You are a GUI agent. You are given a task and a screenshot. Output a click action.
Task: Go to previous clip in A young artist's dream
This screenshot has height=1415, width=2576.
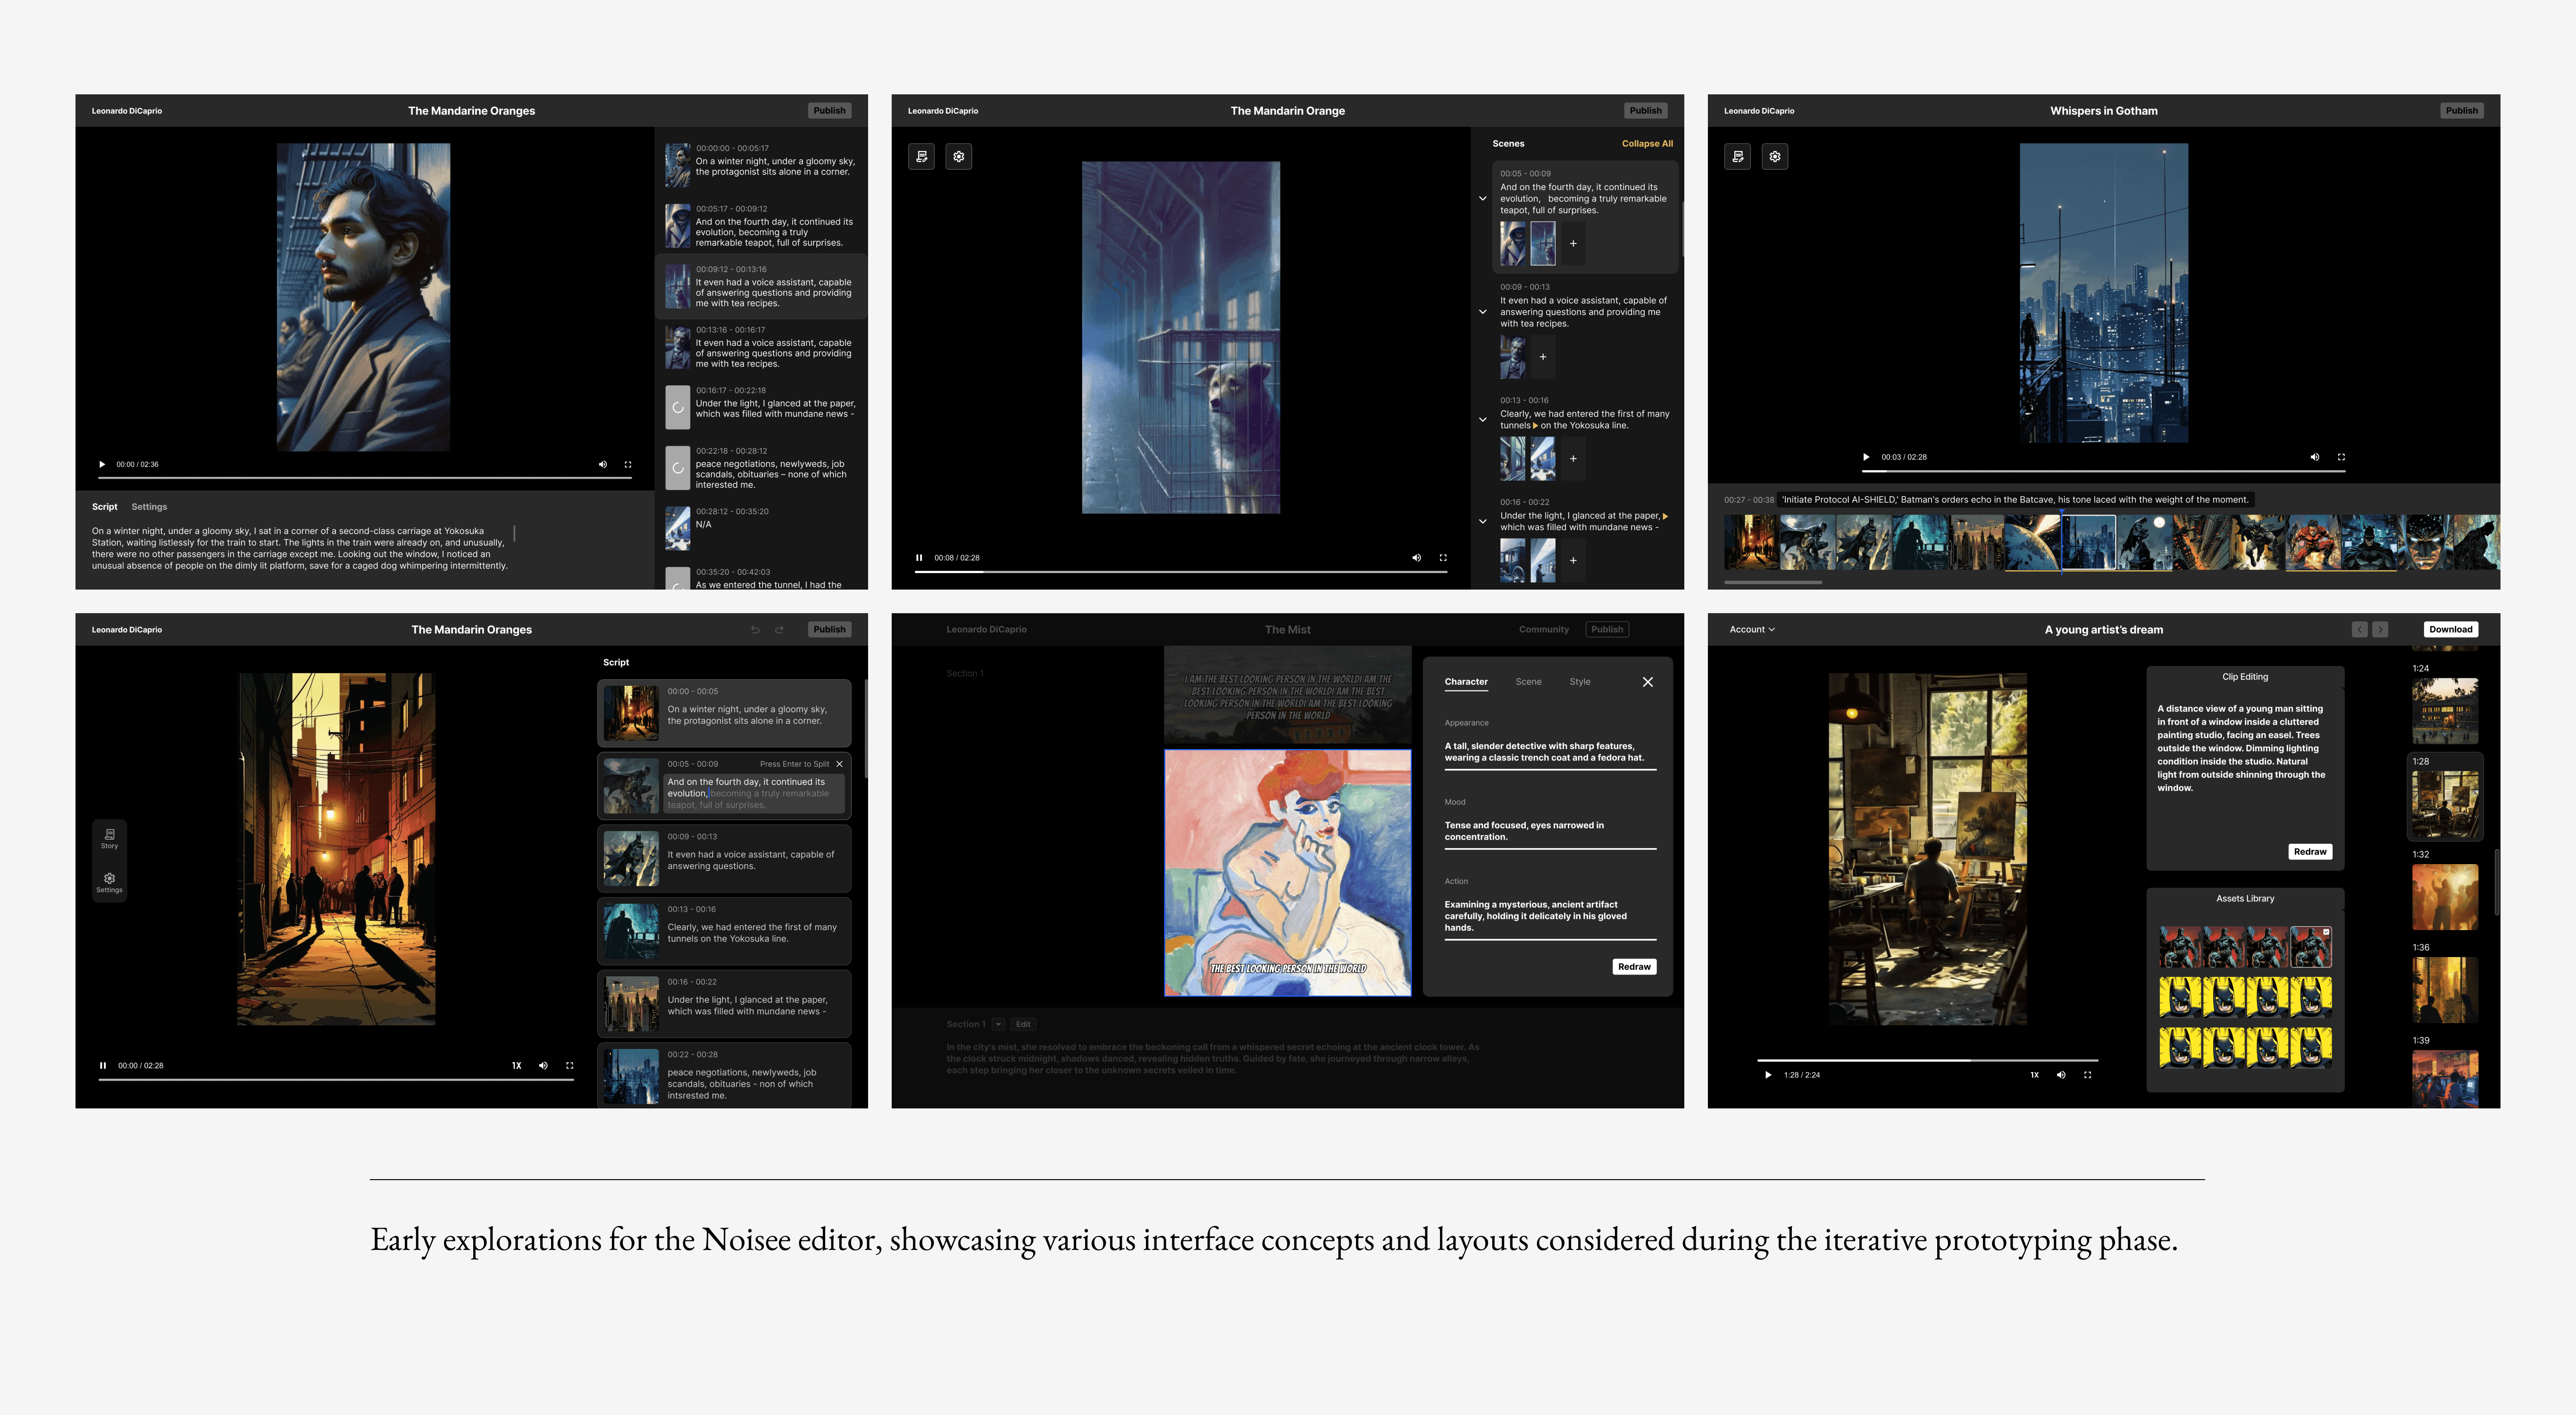click(x=2360, y=630)
